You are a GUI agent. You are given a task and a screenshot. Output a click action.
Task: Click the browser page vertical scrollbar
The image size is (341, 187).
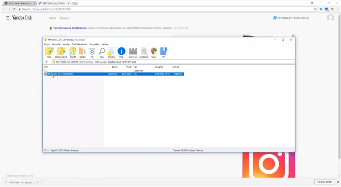point(339,87)
